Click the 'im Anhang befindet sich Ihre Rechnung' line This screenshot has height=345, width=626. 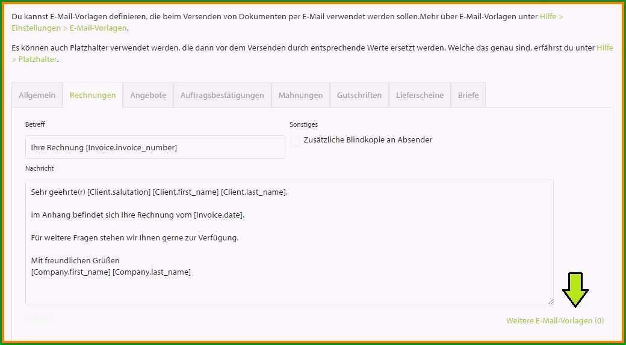point(138,215)
